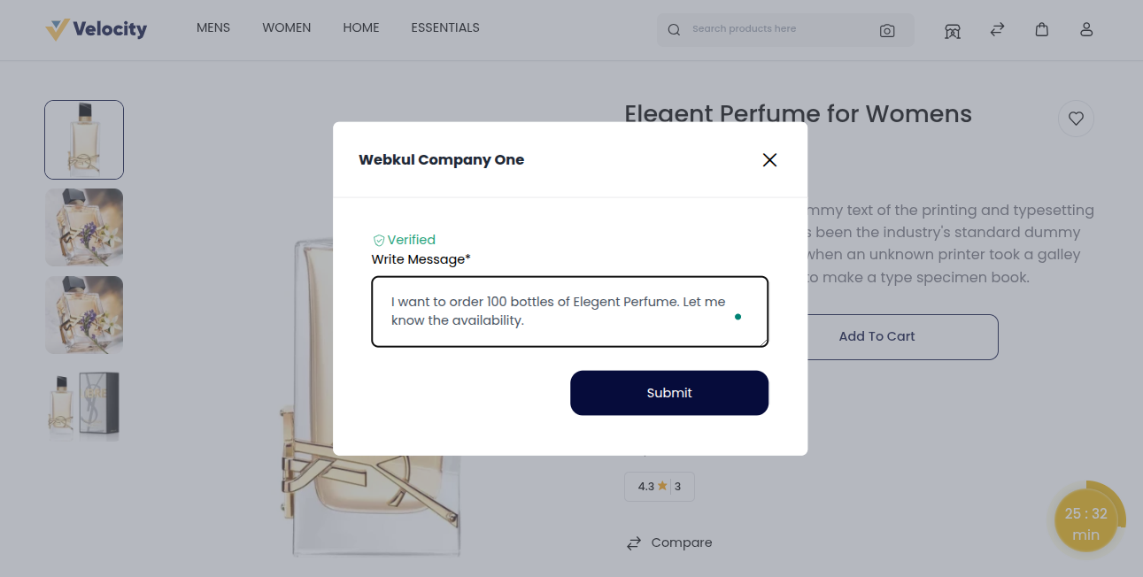Image resolution: width=1143 pixels, height=577 pixels.
Task: Open the MENS menu
Action: click(212, 27)
